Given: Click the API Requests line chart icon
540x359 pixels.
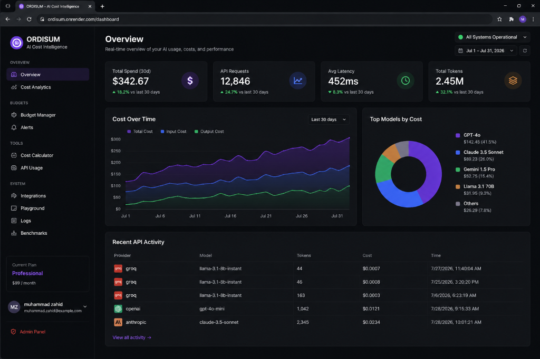Looking at the screenshot, I should click(298, 81).
